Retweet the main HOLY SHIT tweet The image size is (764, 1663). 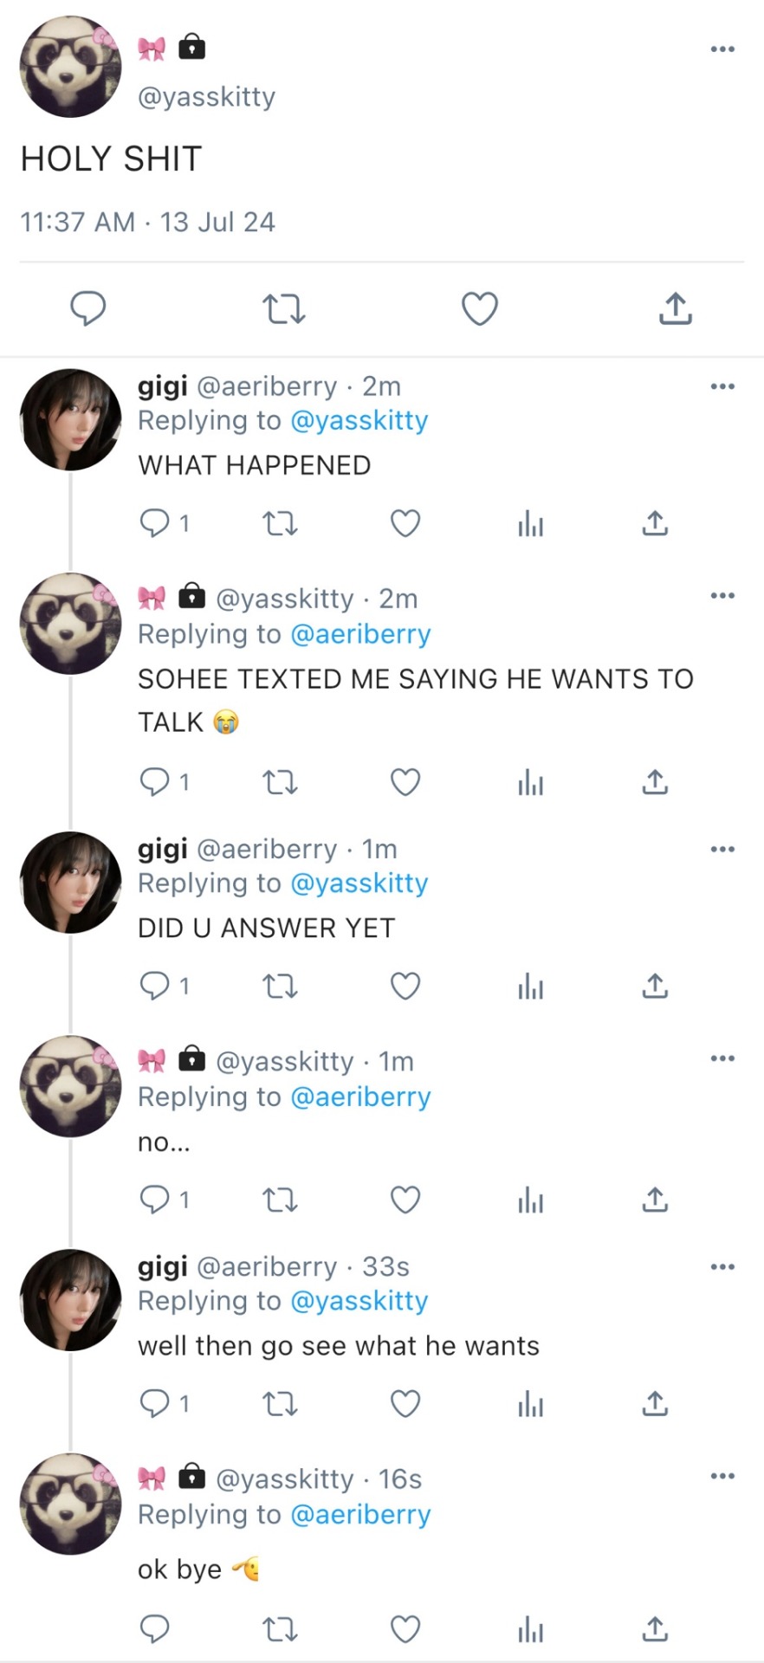tap(283, 308)
